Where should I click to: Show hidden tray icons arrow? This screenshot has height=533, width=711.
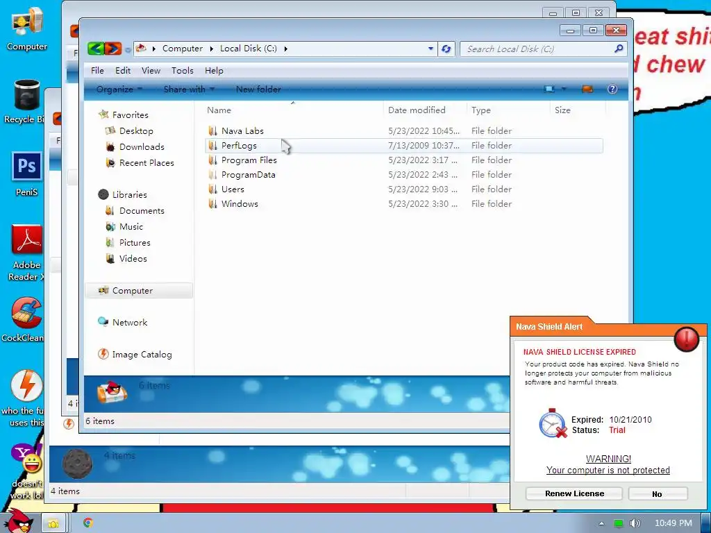click(601, 523)
